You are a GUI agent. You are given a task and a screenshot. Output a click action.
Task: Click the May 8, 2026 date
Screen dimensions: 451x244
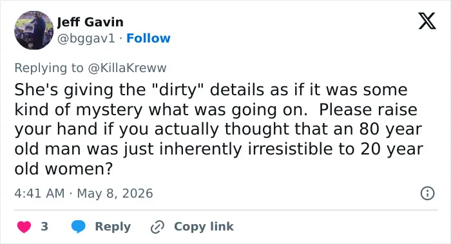click(x=115, y=193)
